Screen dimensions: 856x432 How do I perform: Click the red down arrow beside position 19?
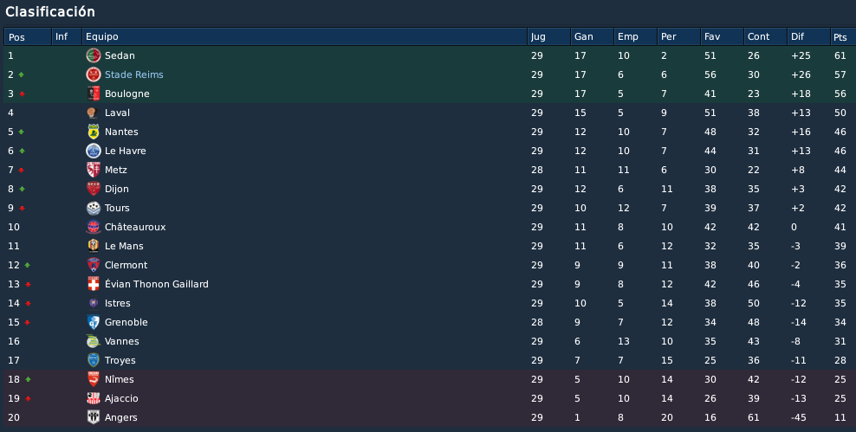click(x=28, y=399)
